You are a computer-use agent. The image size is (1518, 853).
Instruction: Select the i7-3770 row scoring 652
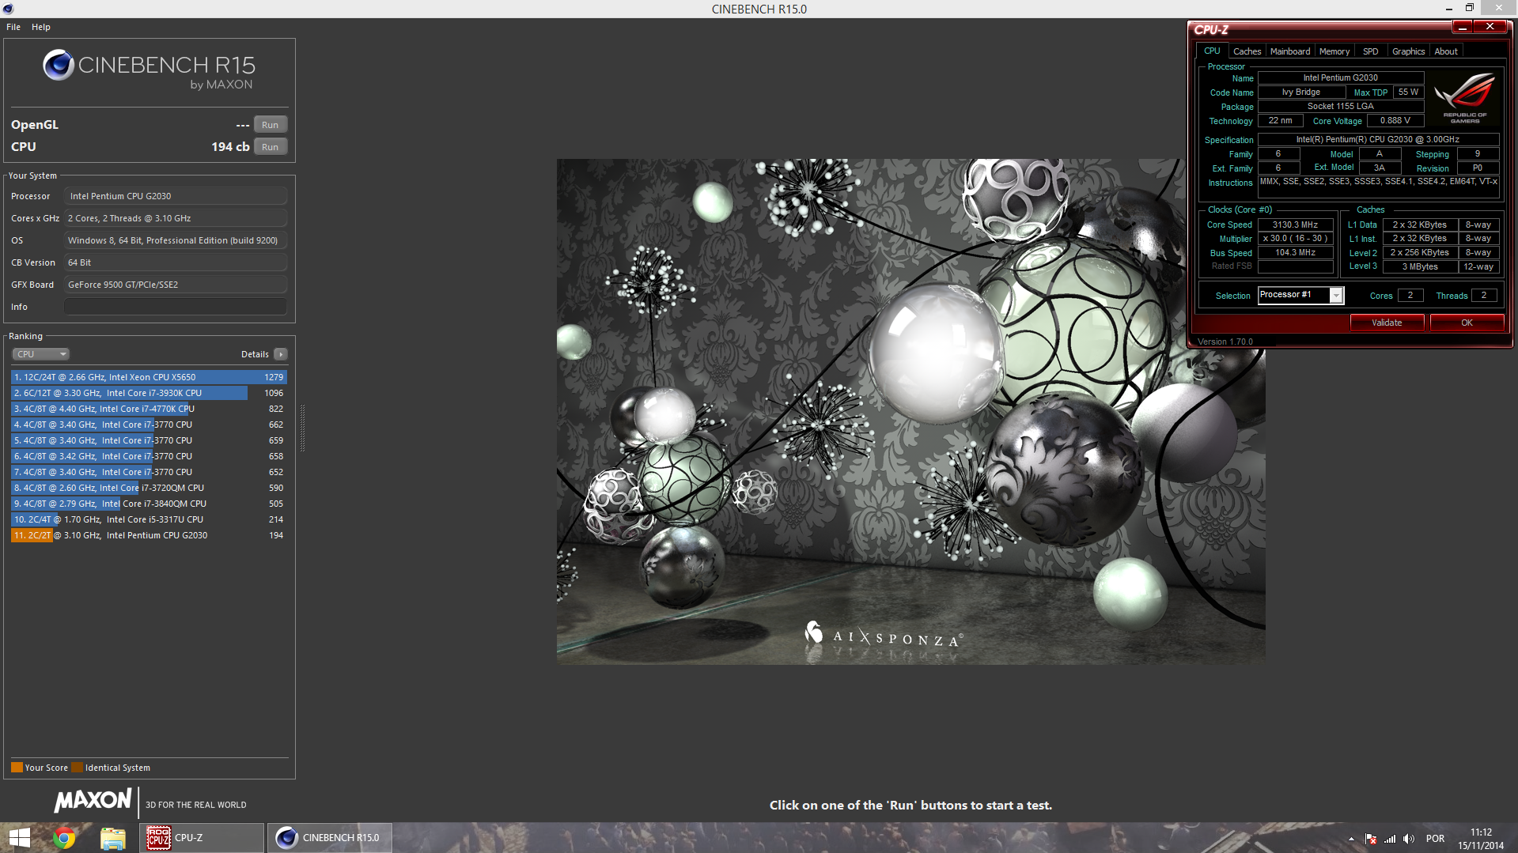149,472
